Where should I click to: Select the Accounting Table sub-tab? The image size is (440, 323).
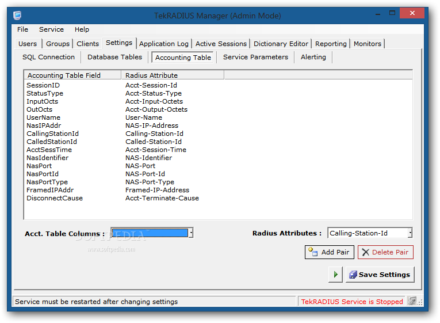(183, 58)
